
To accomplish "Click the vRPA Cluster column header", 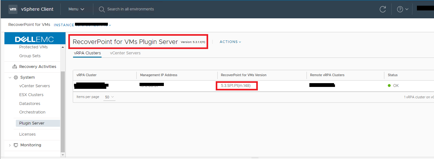I will click(x=87, y=75).
